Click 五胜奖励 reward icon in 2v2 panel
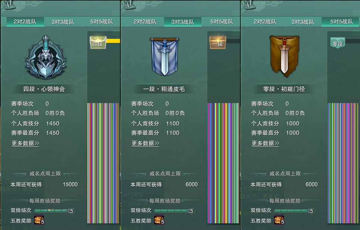360x230 pixels. [39, 220]
